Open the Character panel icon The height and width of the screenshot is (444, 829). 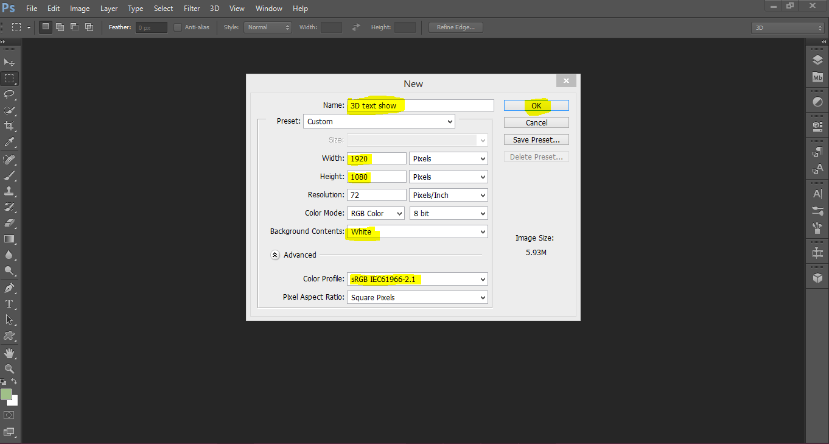click(817, 194)
